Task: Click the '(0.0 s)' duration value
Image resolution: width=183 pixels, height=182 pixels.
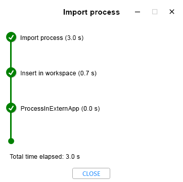Action: tap(90, 109)
